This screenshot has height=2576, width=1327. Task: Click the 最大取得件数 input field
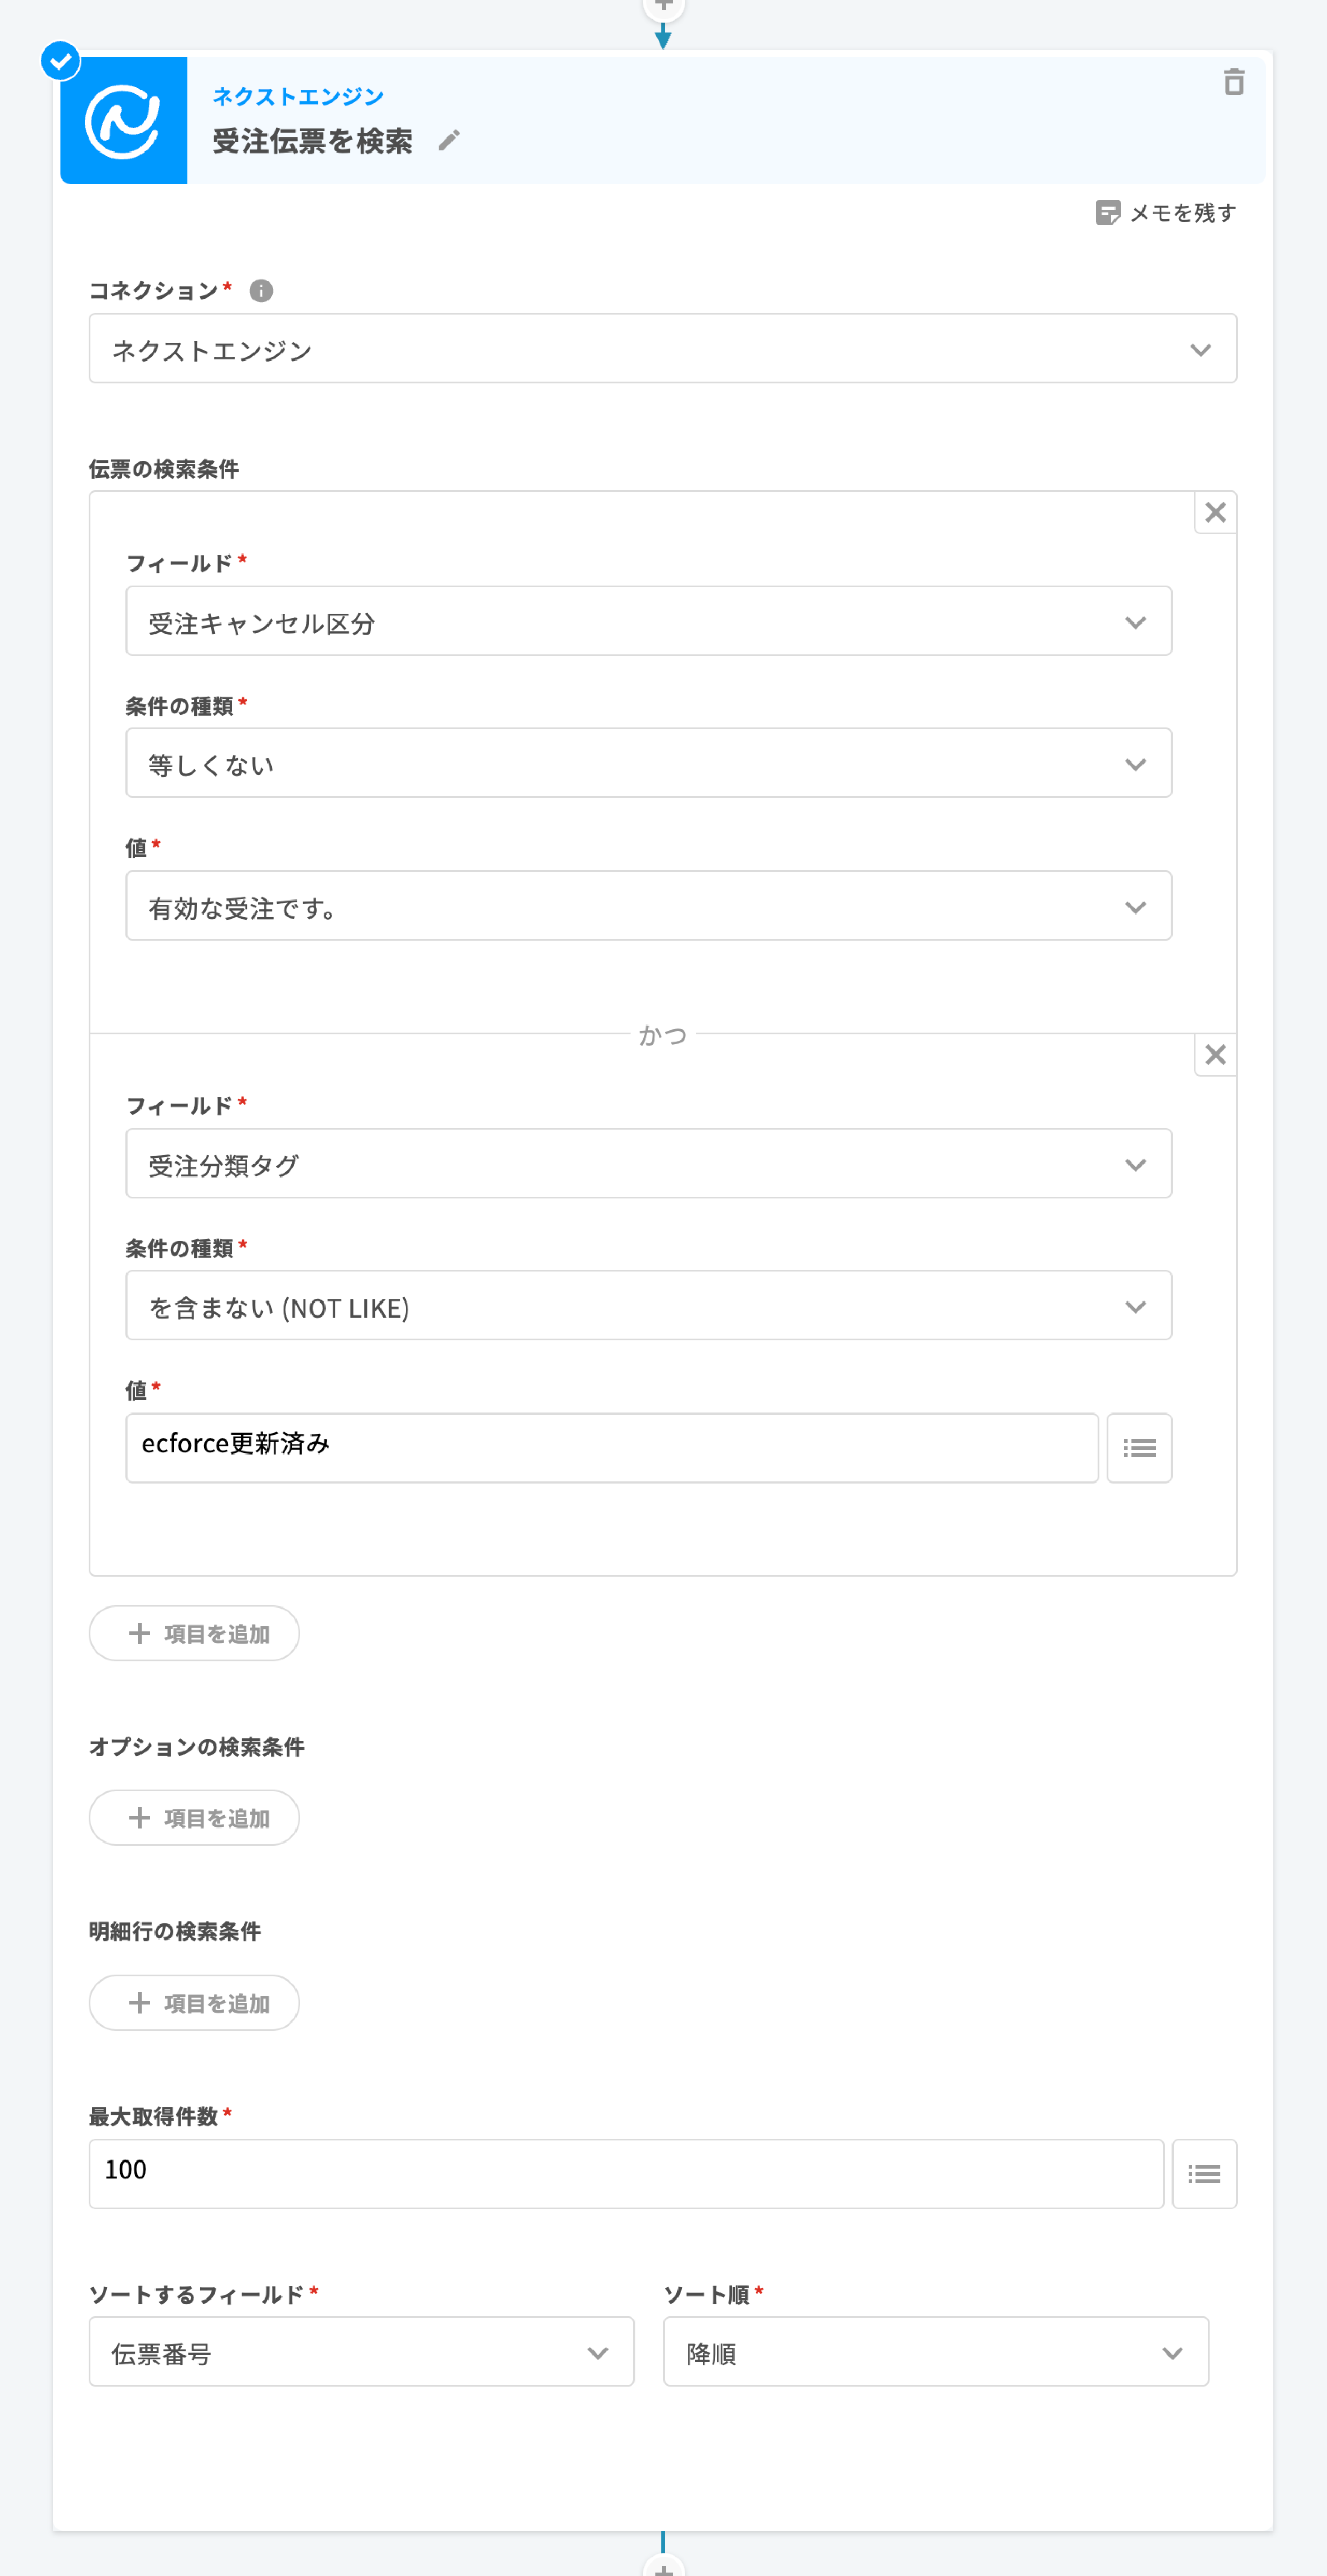(626, 2174)
